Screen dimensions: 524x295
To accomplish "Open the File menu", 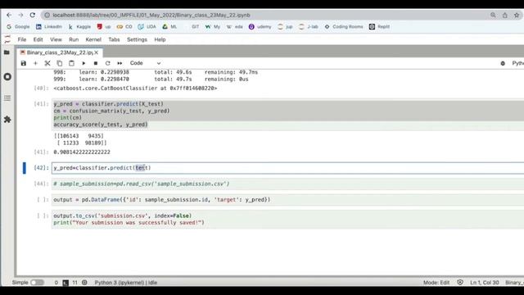I will tap(22, 39).
